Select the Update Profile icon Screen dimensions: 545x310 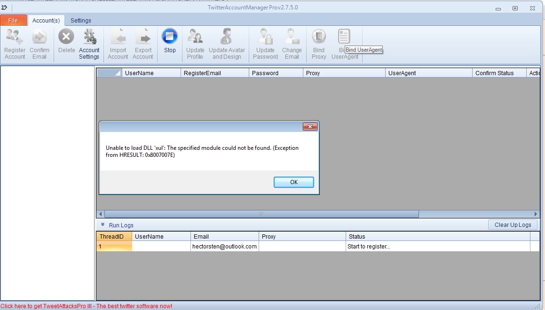point(195,37)
